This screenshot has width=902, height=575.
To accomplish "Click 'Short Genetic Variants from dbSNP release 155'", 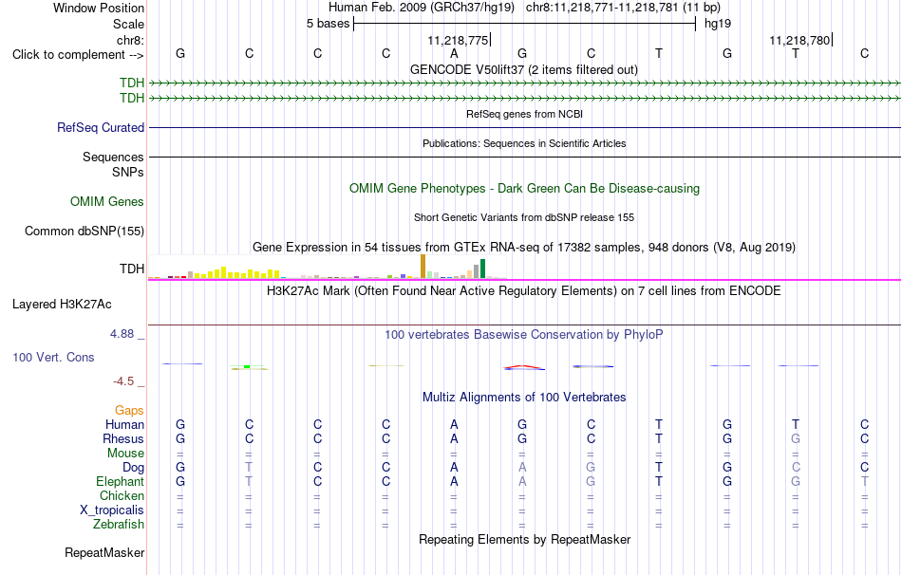I will pyautogui.click(x=524, y=217).
